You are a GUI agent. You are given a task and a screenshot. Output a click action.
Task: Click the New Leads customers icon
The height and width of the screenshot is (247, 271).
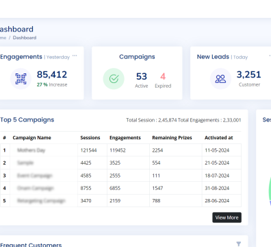click(220, 79)
